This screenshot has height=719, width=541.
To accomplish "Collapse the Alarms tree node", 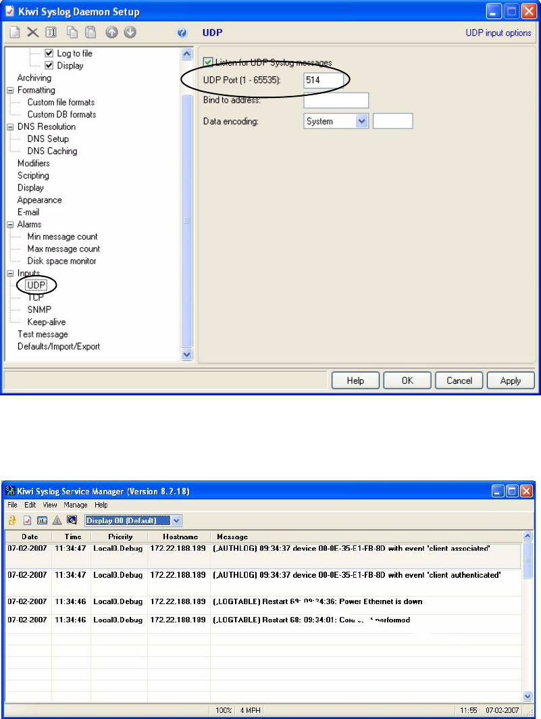I will click(x=10, y=224).
